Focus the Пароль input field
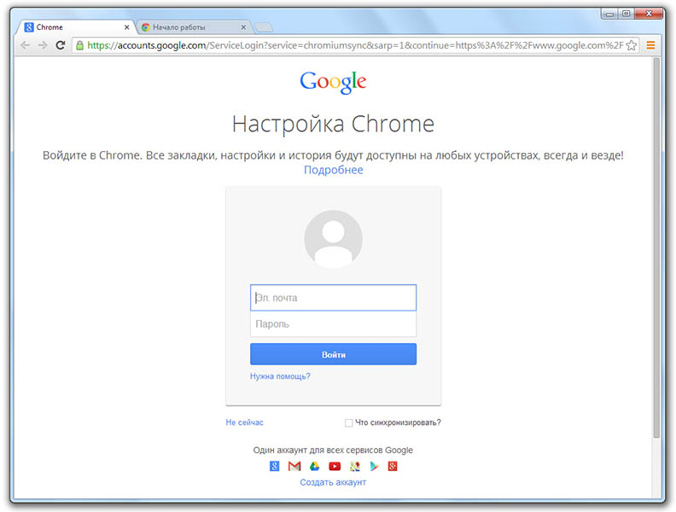This screenshot has width=676, height=512. coord(333,323)
